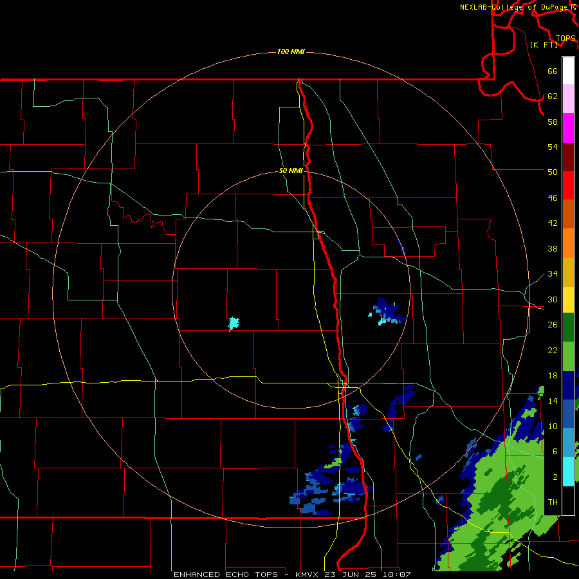Click the legend value 14
579x579 pixels.
point(553,401)
